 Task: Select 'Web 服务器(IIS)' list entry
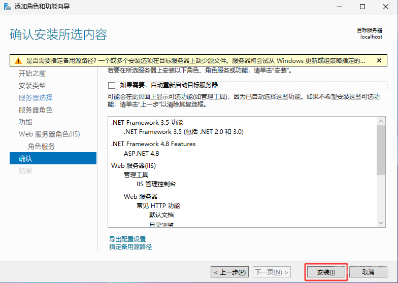pyautogui.click(x=134, y=166)
